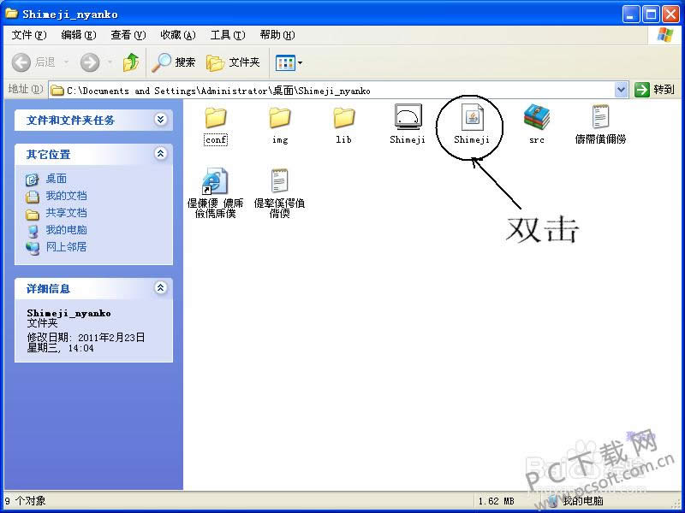685x513 pixels.
Task: Select the Shimeji executable window icon
Action: coord(408,117)
